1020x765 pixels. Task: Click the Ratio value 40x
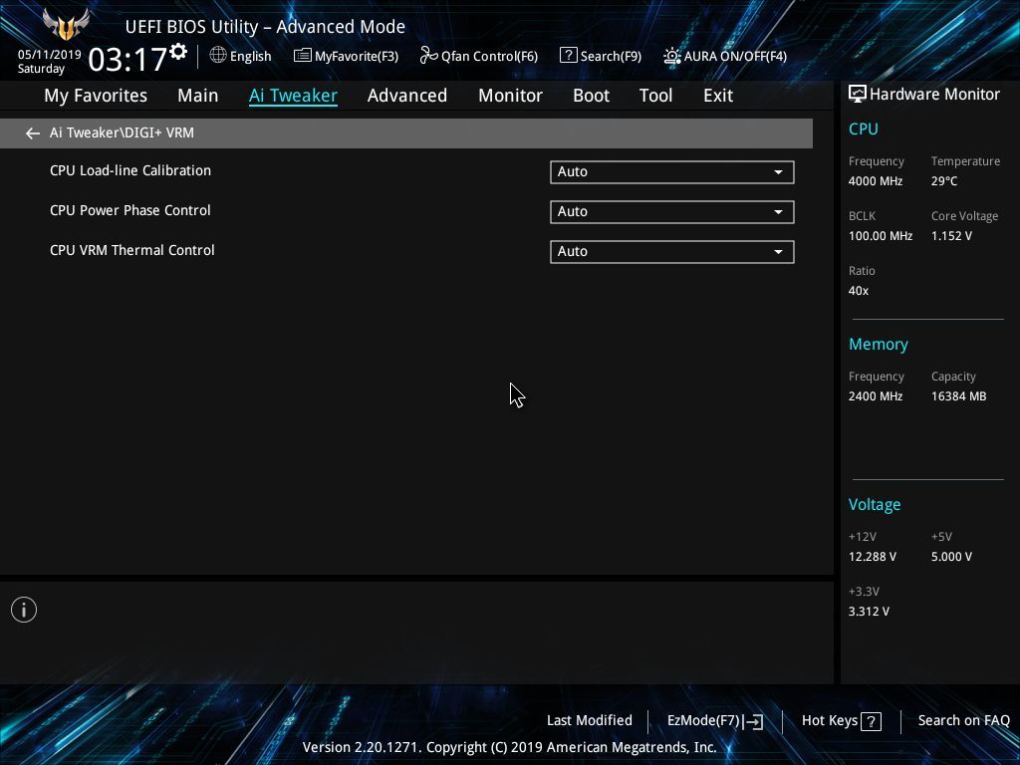(858, 291)
